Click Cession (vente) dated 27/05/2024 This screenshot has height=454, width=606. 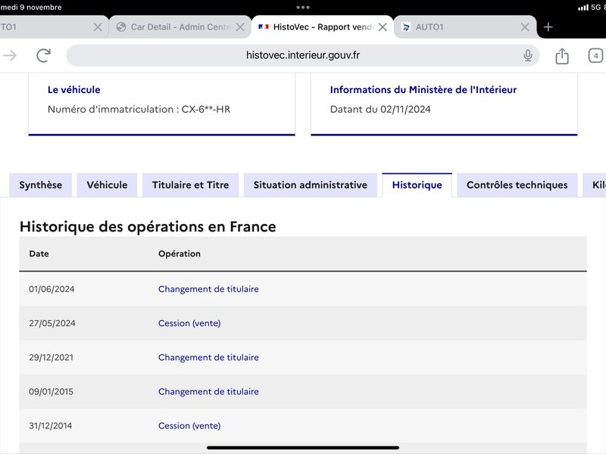[x=189, y=323]
